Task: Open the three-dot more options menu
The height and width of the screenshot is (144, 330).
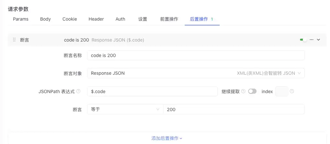Action: click(x=312, y=40)
